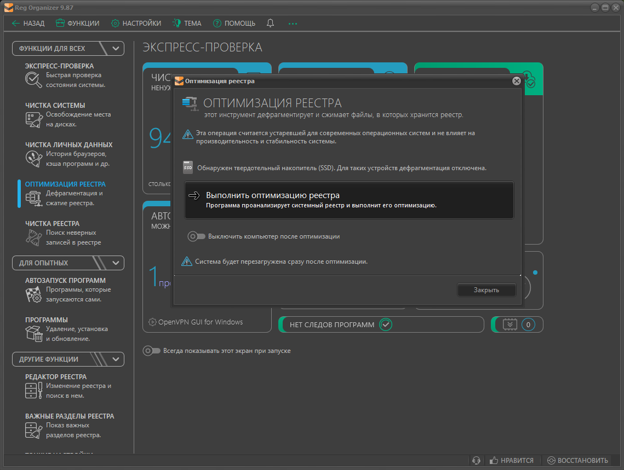Click the support headset icon in status bar
This screenshot has height=470, width=624.
pyautogui.click(x=477, y=461)
